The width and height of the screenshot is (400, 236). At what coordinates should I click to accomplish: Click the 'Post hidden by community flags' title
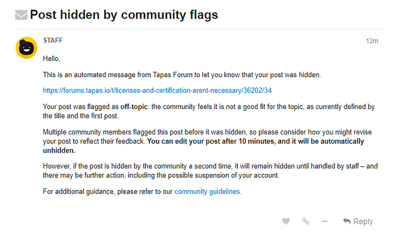(x=124, y=15)
